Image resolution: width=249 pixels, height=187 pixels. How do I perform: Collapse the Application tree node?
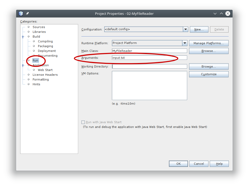(23, 65)
